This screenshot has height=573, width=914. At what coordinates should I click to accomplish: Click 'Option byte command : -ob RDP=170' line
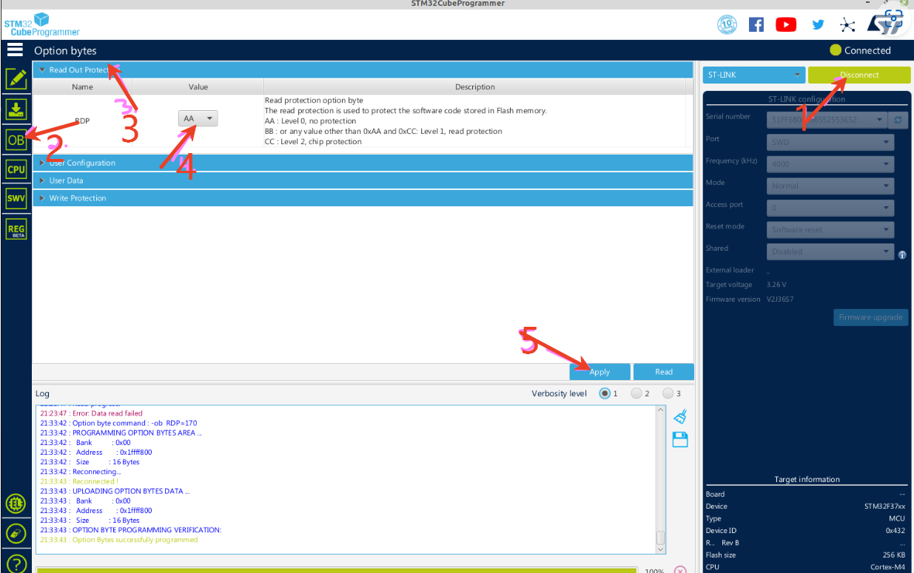[x=118, y=423]
